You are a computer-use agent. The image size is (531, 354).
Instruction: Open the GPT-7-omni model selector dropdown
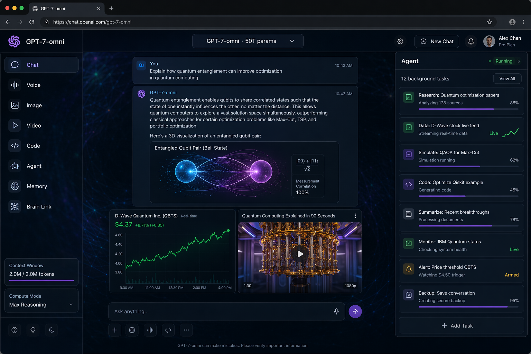248,41
